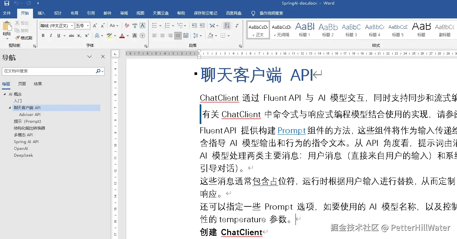The width and height of the screenshot is (457, 239).
Task: Select the Format Painter (格式刷) tool
Action: click(x=24, y=38)
